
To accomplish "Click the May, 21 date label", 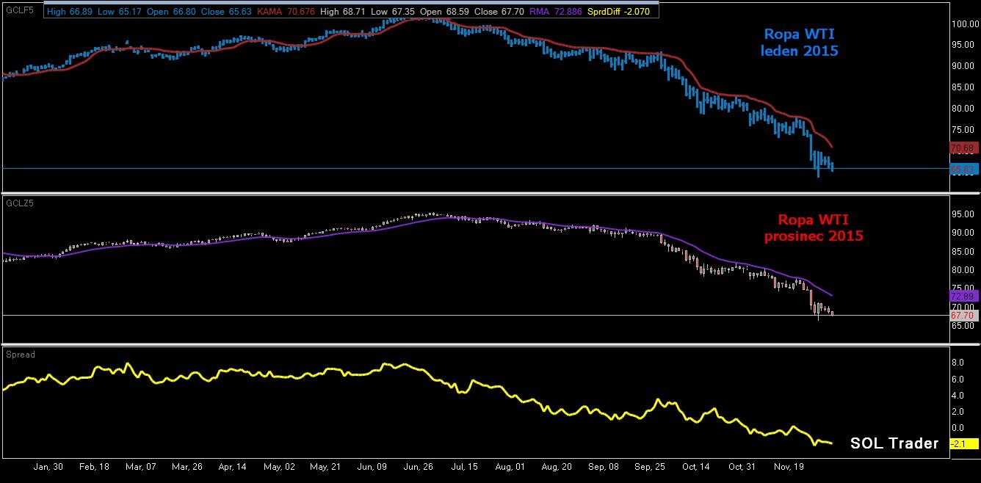I will point(326,466).
